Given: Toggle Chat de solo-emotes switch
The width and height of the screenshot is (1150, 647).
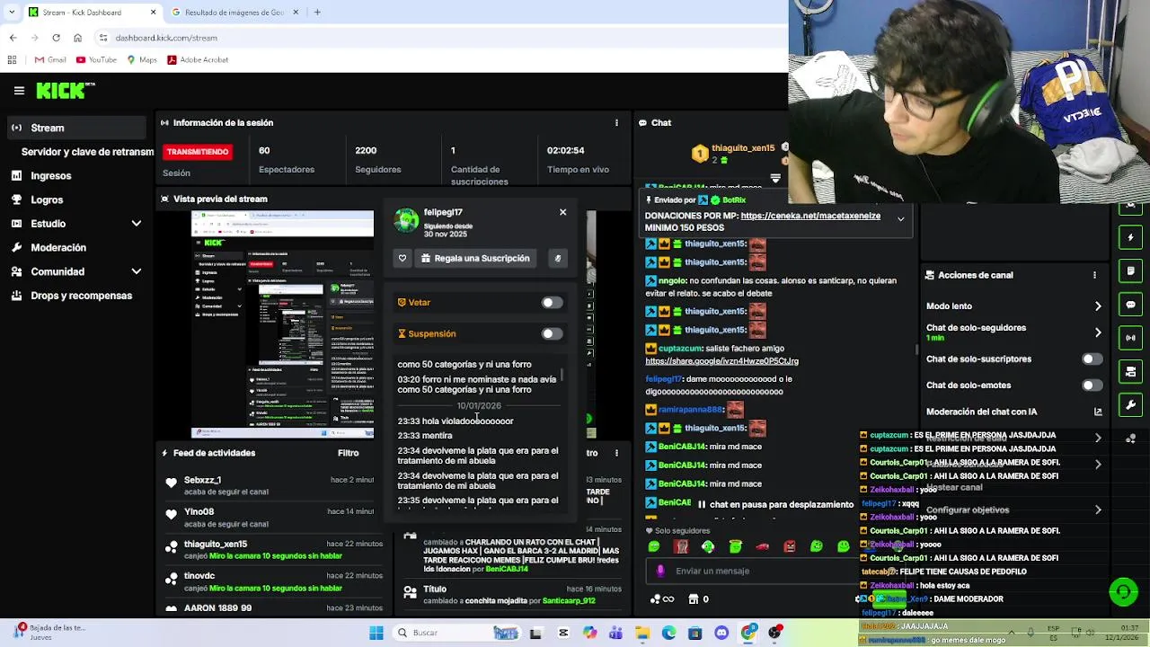Looking at the screenshot, I should pyautogui.click(x=1092, y=386).
